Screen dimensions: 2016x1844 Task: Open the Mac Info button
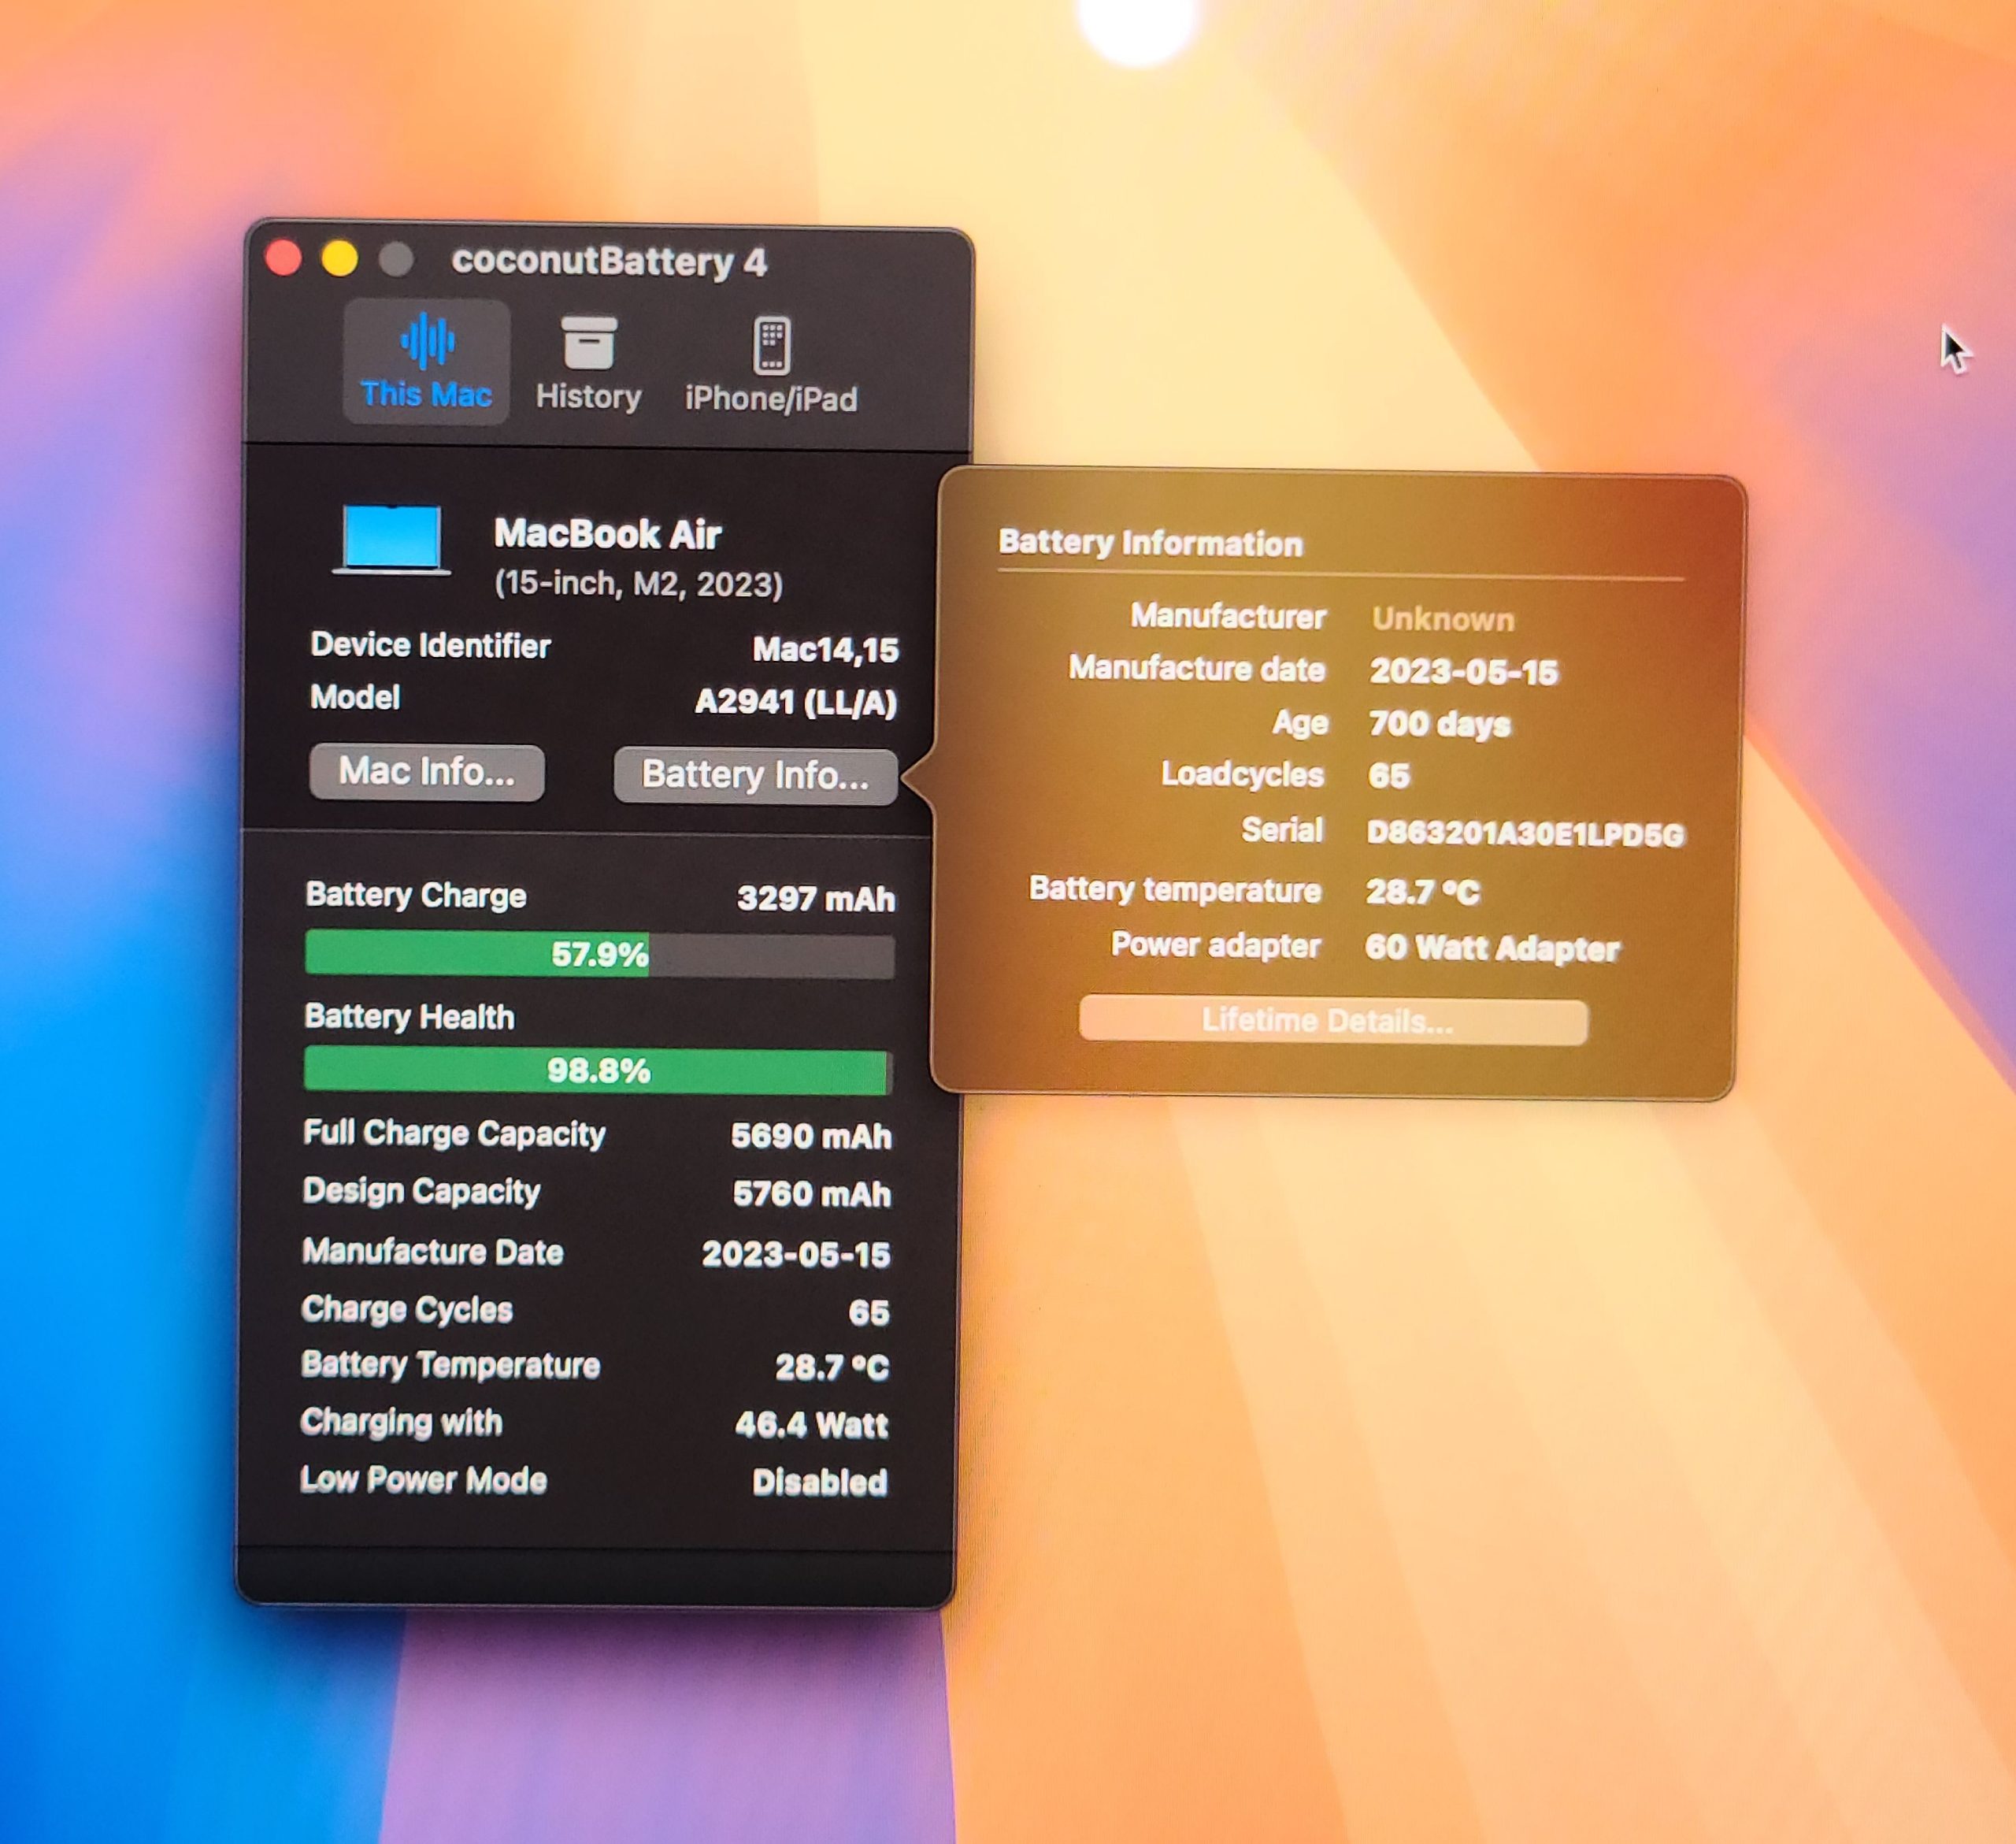[427, 772]
